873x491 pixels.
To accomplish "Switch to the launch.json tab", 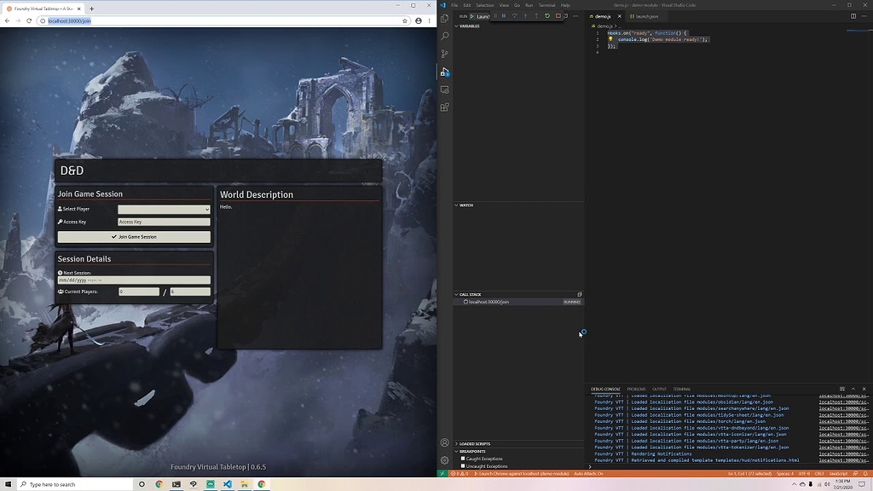I will (645, 15).
